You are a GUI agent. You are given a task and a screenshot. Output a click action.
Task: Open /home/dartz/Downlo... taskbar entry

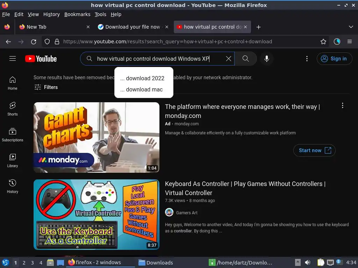coord(241,262)
